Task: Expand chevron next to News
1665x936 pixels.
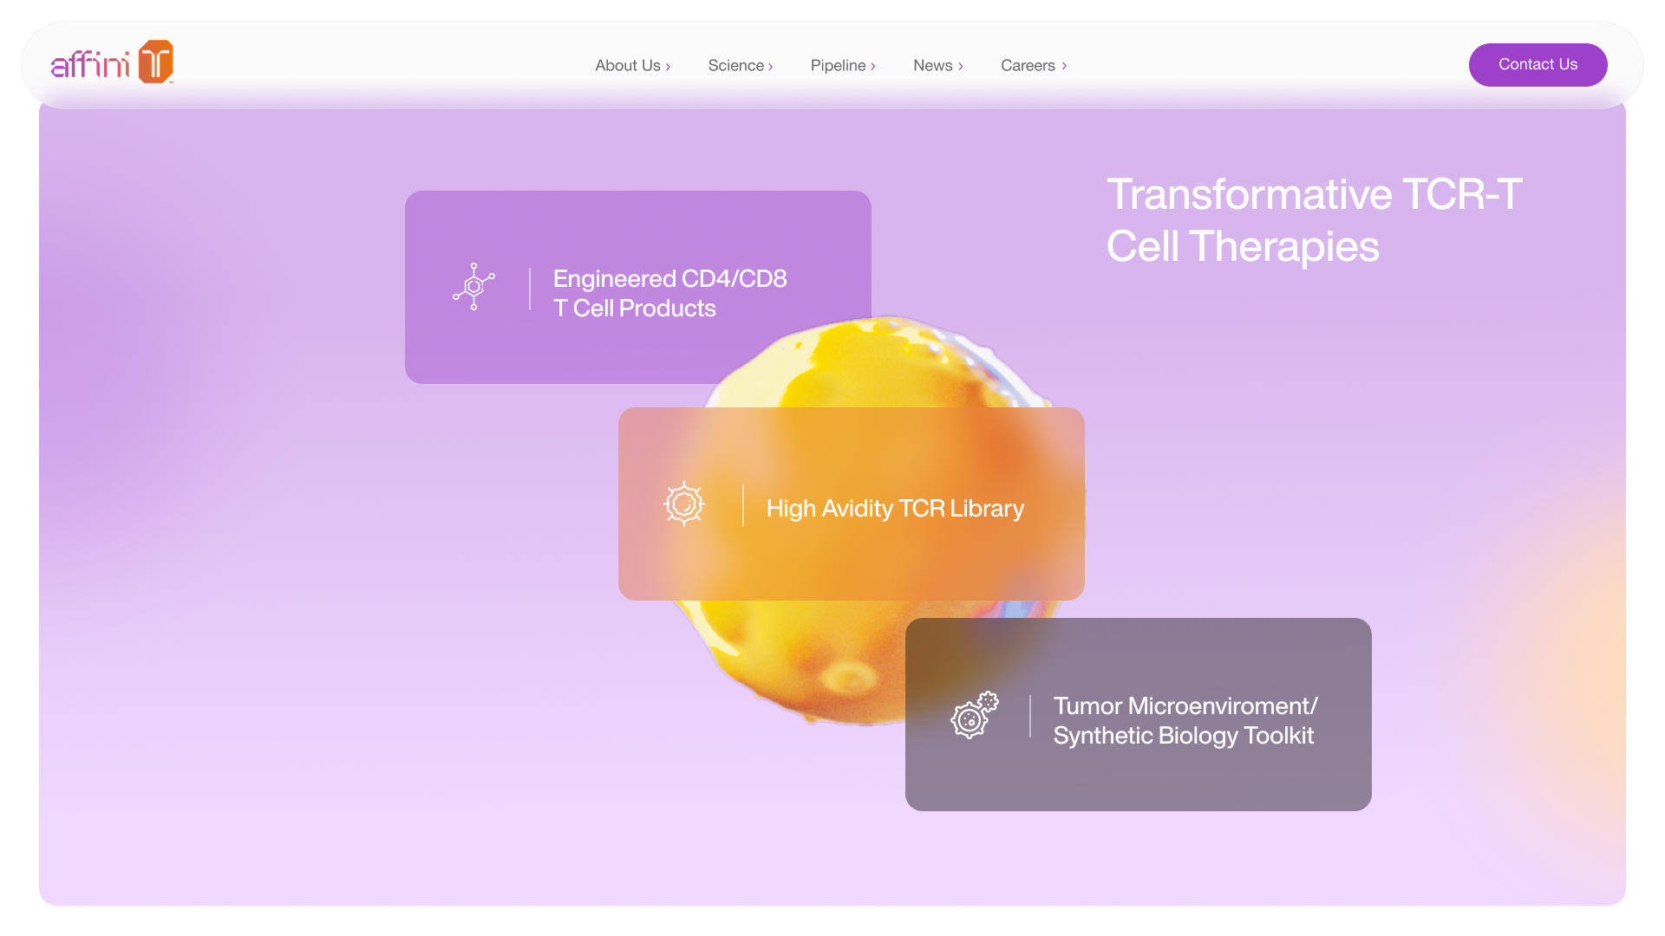Action: click(x=961, y=67)
